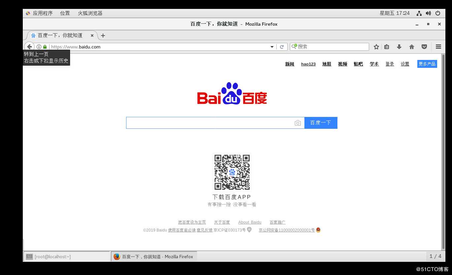The height and width of the screenshot is (275, 452).
Task: Click 使用百度前必读 link
Action: coord(182,230)
